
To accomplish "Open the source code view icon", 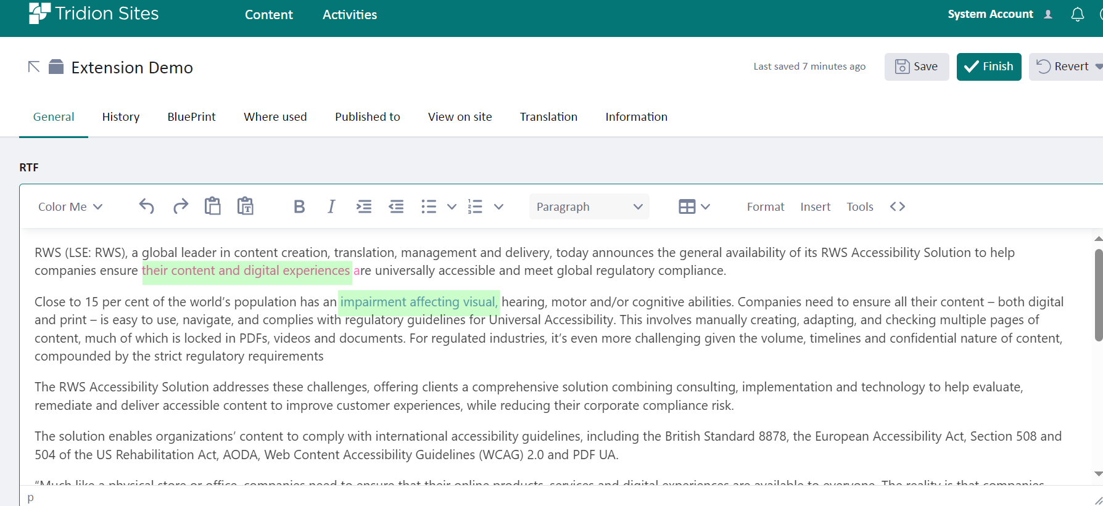I will click(x=898, y=206).
